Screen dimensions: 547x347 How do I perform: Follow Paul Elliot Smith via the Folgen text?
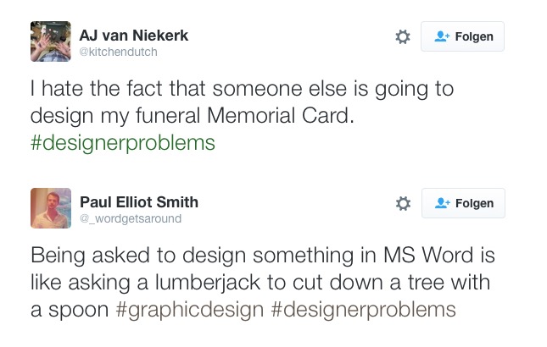[x=474, y=203]
